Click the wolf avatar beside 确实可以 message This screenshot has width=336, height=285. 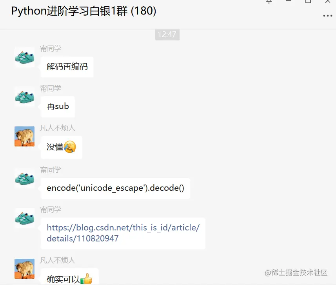tap(24, 269)
